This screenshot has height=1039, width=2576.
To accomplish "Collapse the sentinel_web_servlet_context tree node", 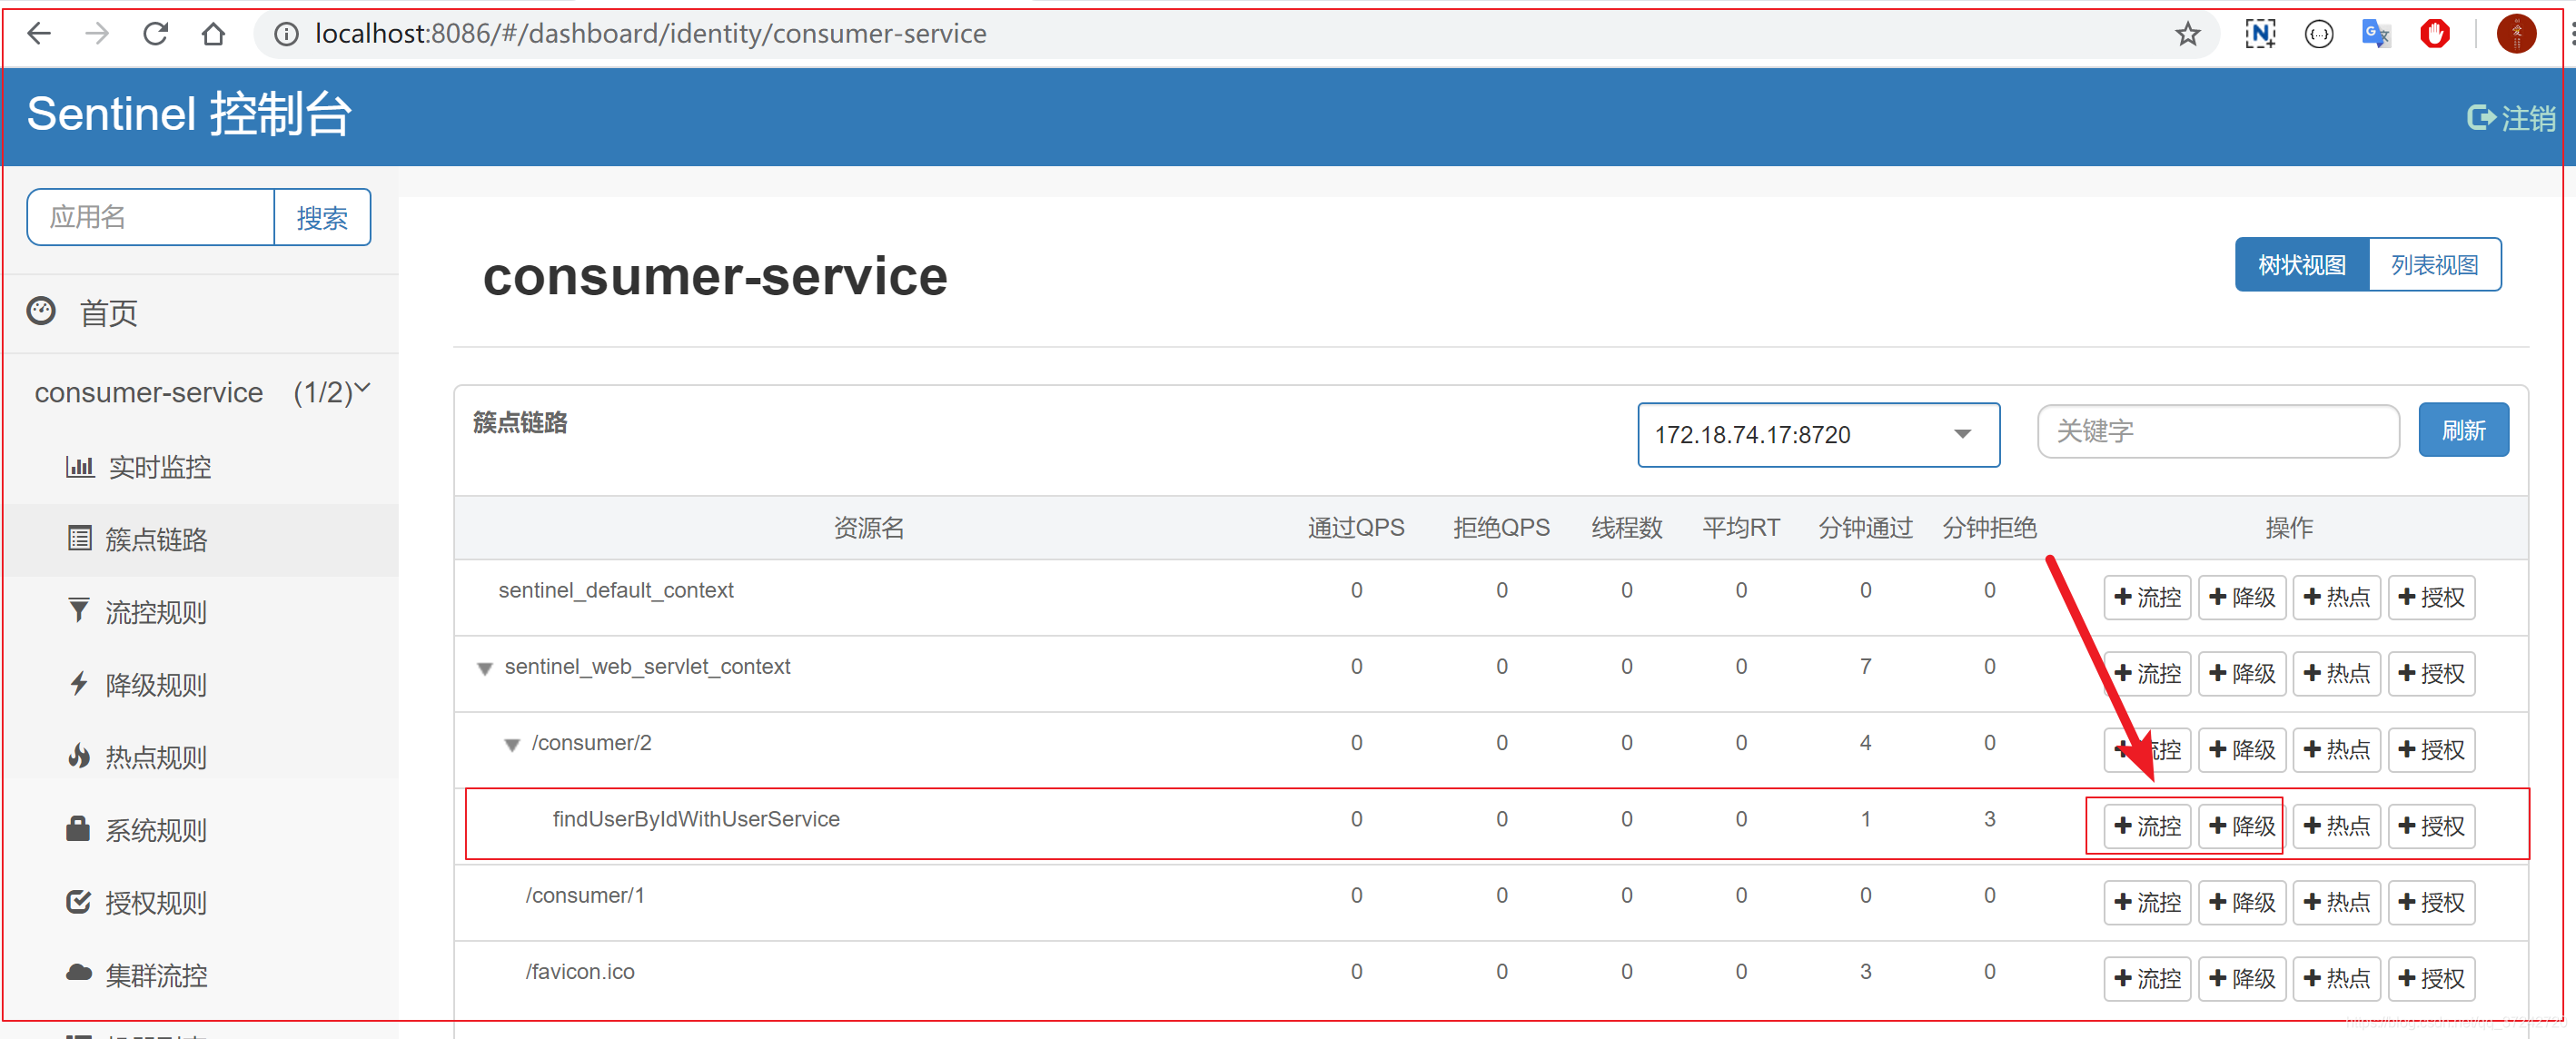I will (485, 668).
